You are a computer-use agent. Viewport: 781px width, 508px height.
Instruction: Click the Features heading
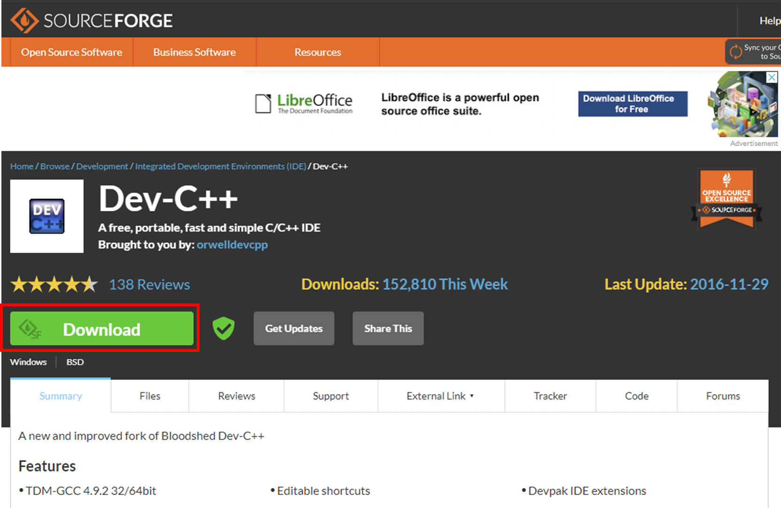pyautogui.click(x=47, y=466)
